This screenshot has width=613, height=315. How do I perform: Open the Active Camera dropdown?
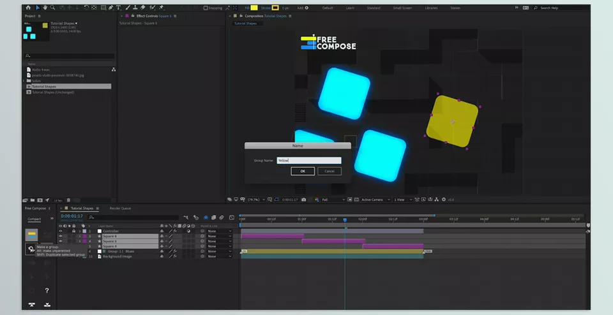375,200
